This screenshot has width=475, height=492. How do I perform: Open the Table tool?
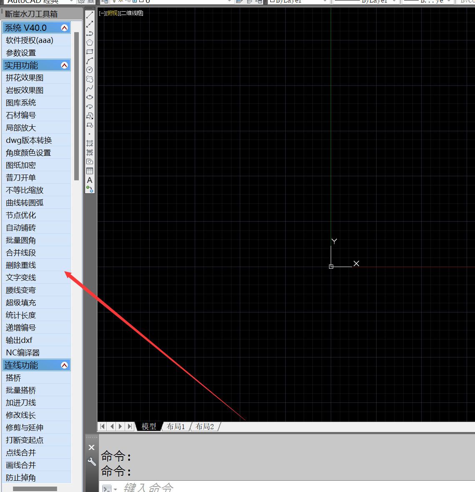pos(90,171)
